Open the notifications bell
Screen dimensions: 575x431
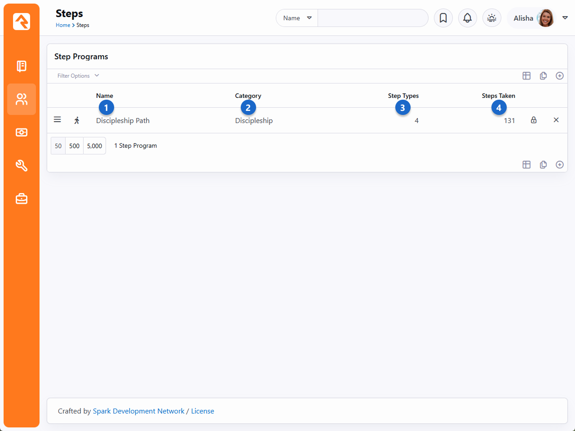point(467,18)
